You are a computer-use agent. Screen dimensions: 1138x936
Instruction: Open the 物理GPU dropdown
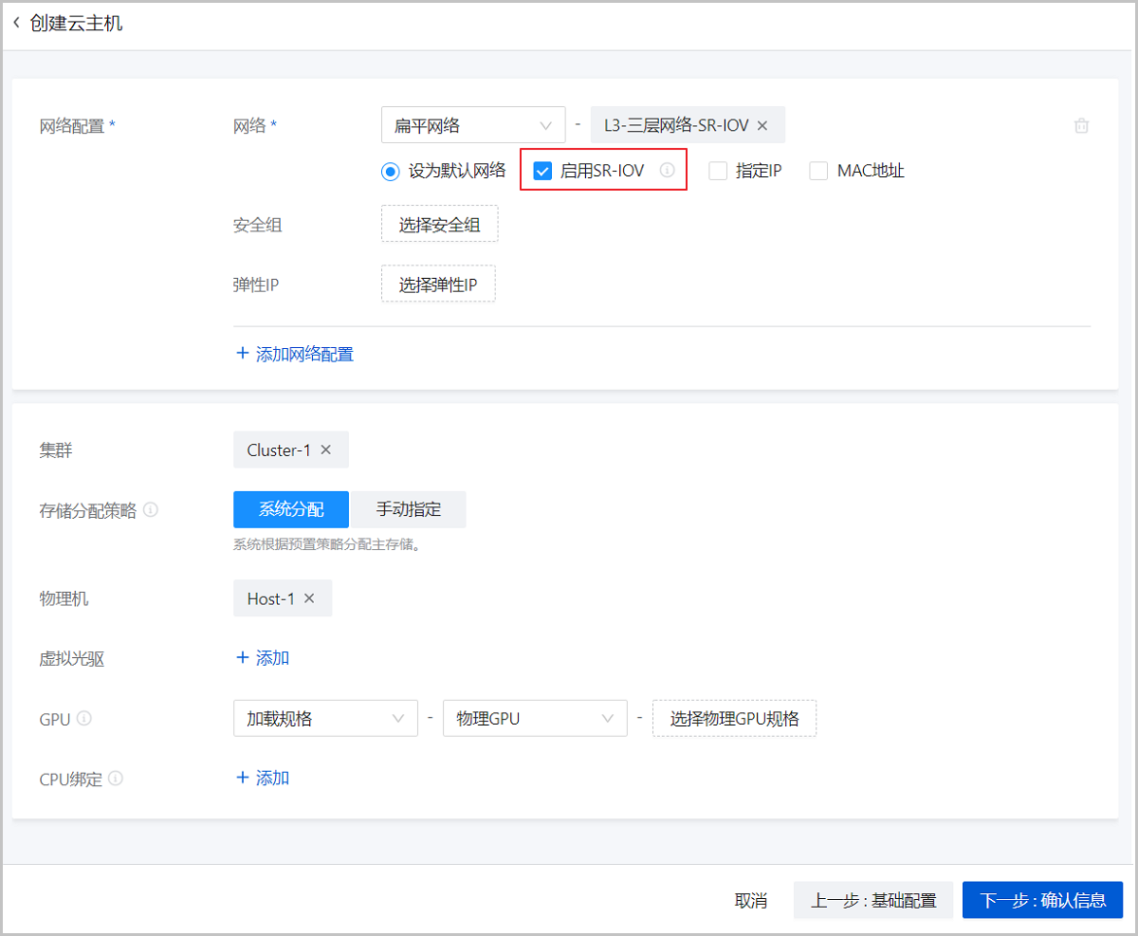tap(535, 718)
